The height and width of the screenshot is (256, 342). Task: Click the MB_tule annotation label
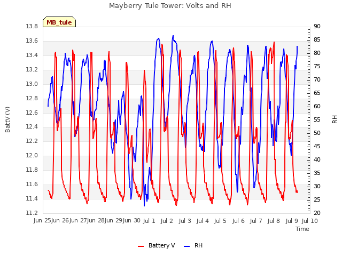point(59,22)
